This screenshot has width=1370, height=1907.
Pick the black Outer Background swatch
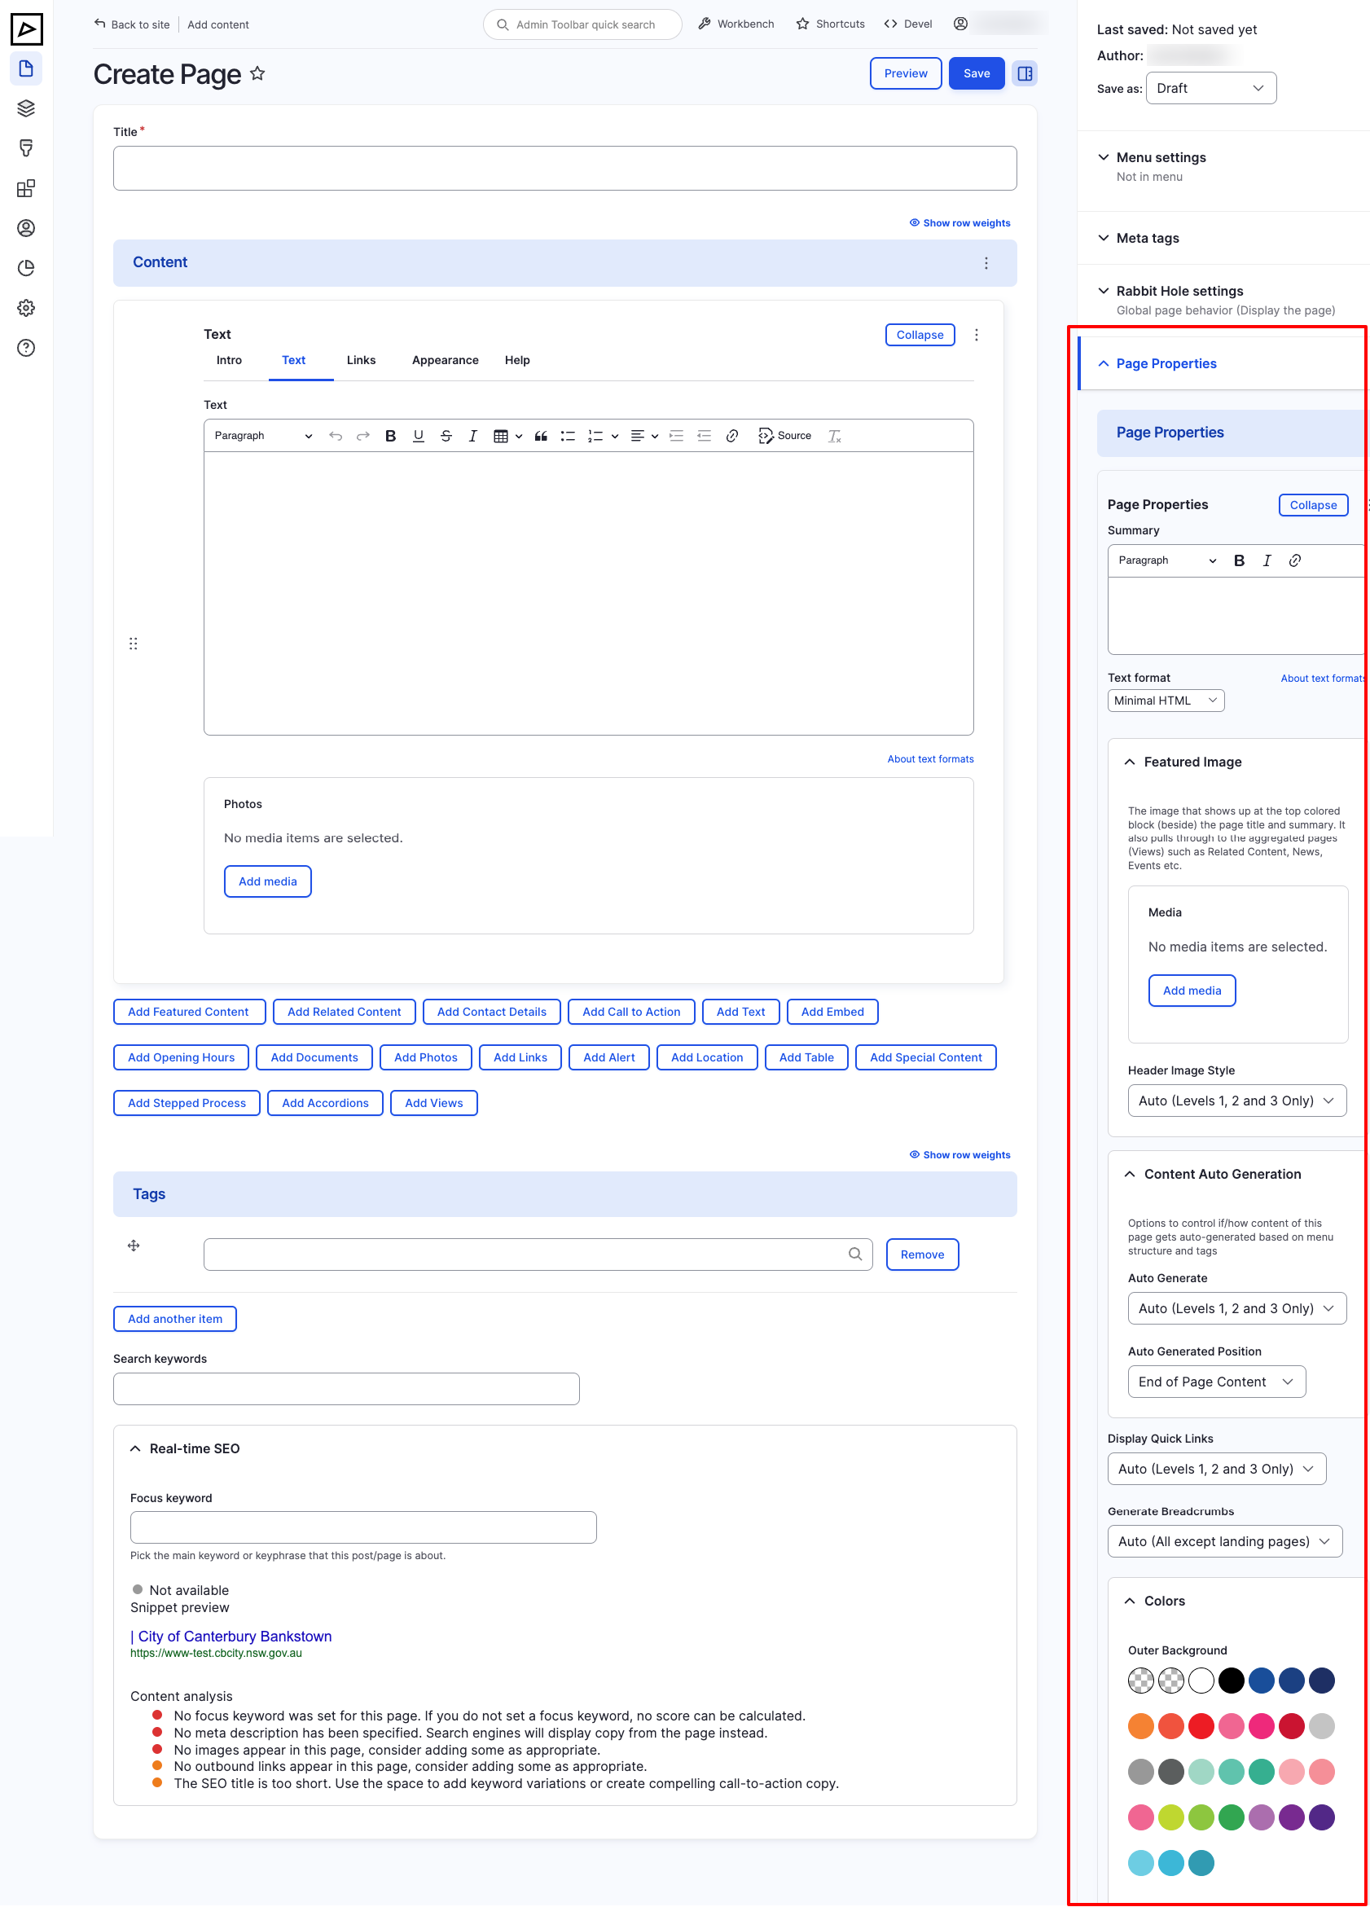pos(1232,1680)
